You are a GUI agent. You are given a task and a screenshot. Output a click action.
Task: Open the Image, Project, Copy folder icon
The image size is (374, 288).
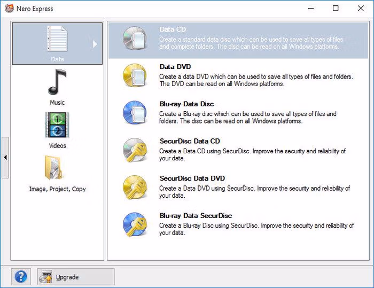pos(53,167)
